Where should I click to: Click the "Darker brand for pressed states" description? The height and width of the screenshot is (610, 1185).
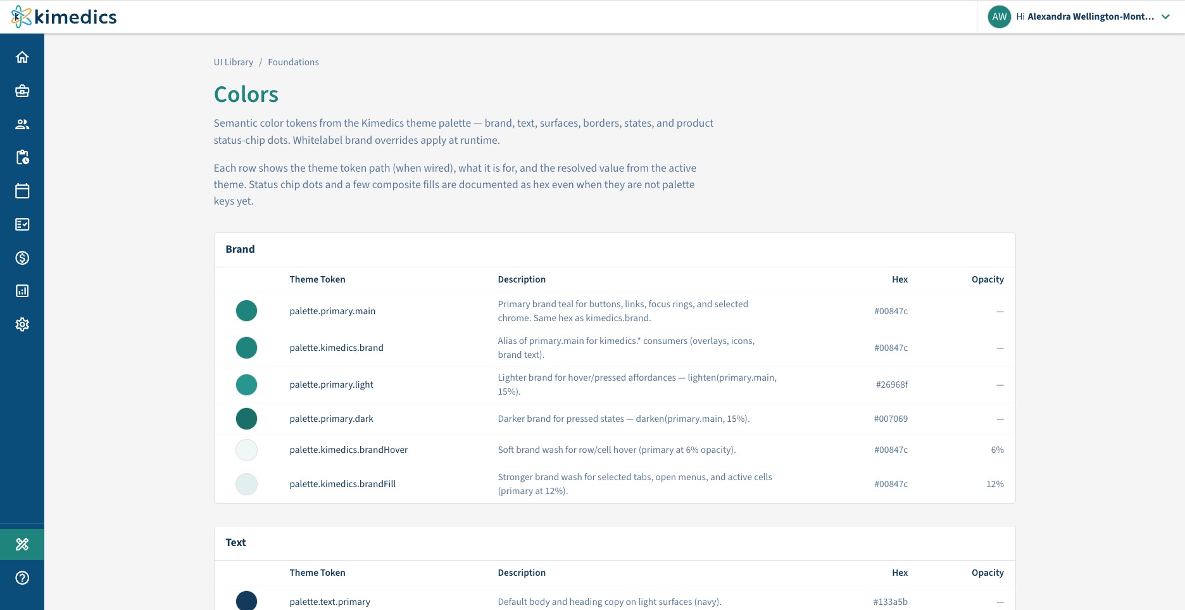pyautogui.click(x=624, y=419)
